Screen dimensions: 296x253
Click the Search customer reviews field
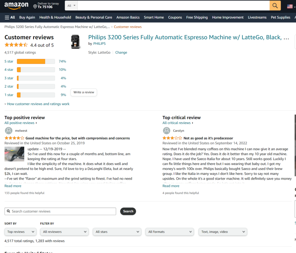(60, 211)
